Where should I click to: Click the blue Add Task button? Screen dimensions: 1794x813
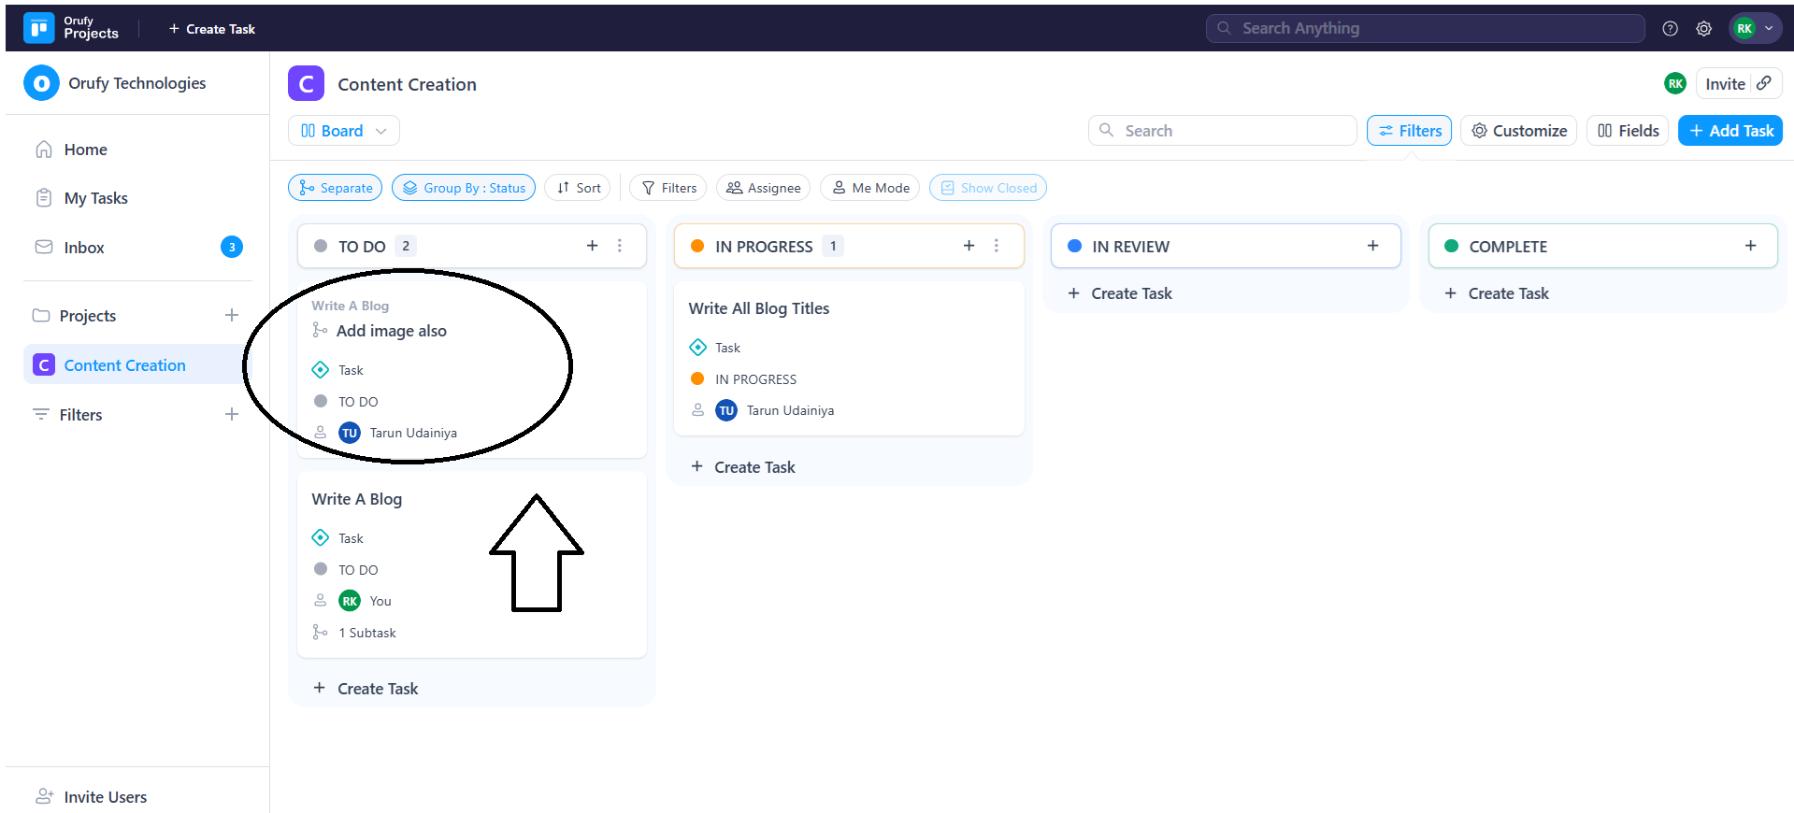[1729, 131]
